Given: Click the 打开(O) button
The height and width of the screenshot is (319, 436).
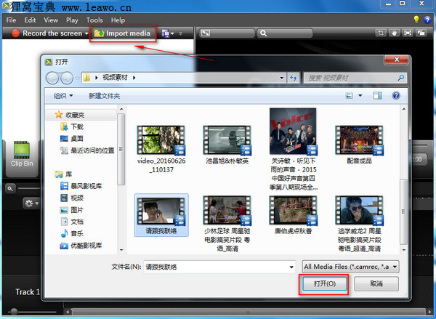Looking at the screenshot, I should (325, 283).
